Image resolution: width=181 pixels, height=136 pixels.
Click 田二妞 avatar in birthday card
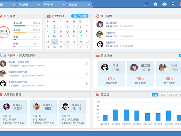point(134,67)
